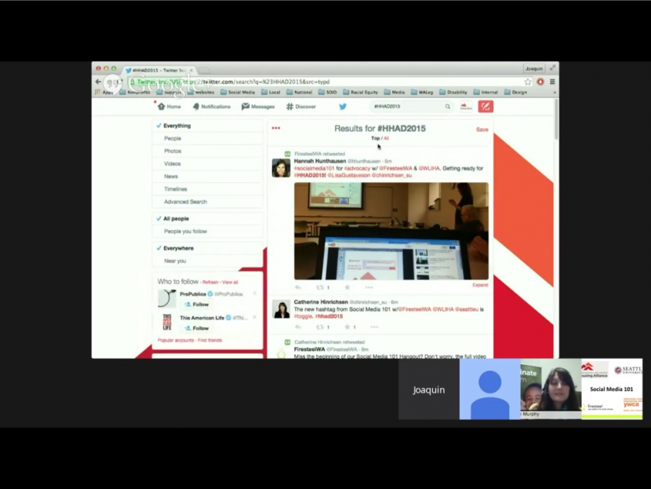Favorite Hannah Hunthausen's tweet with the star

(x=347, y=287)
